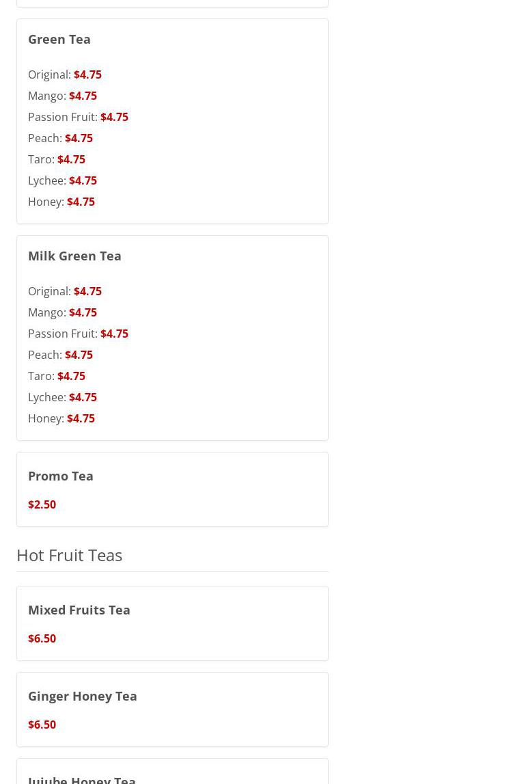Select Honey under Milk Green Tea
The height and width of the screenshot is (784, 526).
coord(61,418)
